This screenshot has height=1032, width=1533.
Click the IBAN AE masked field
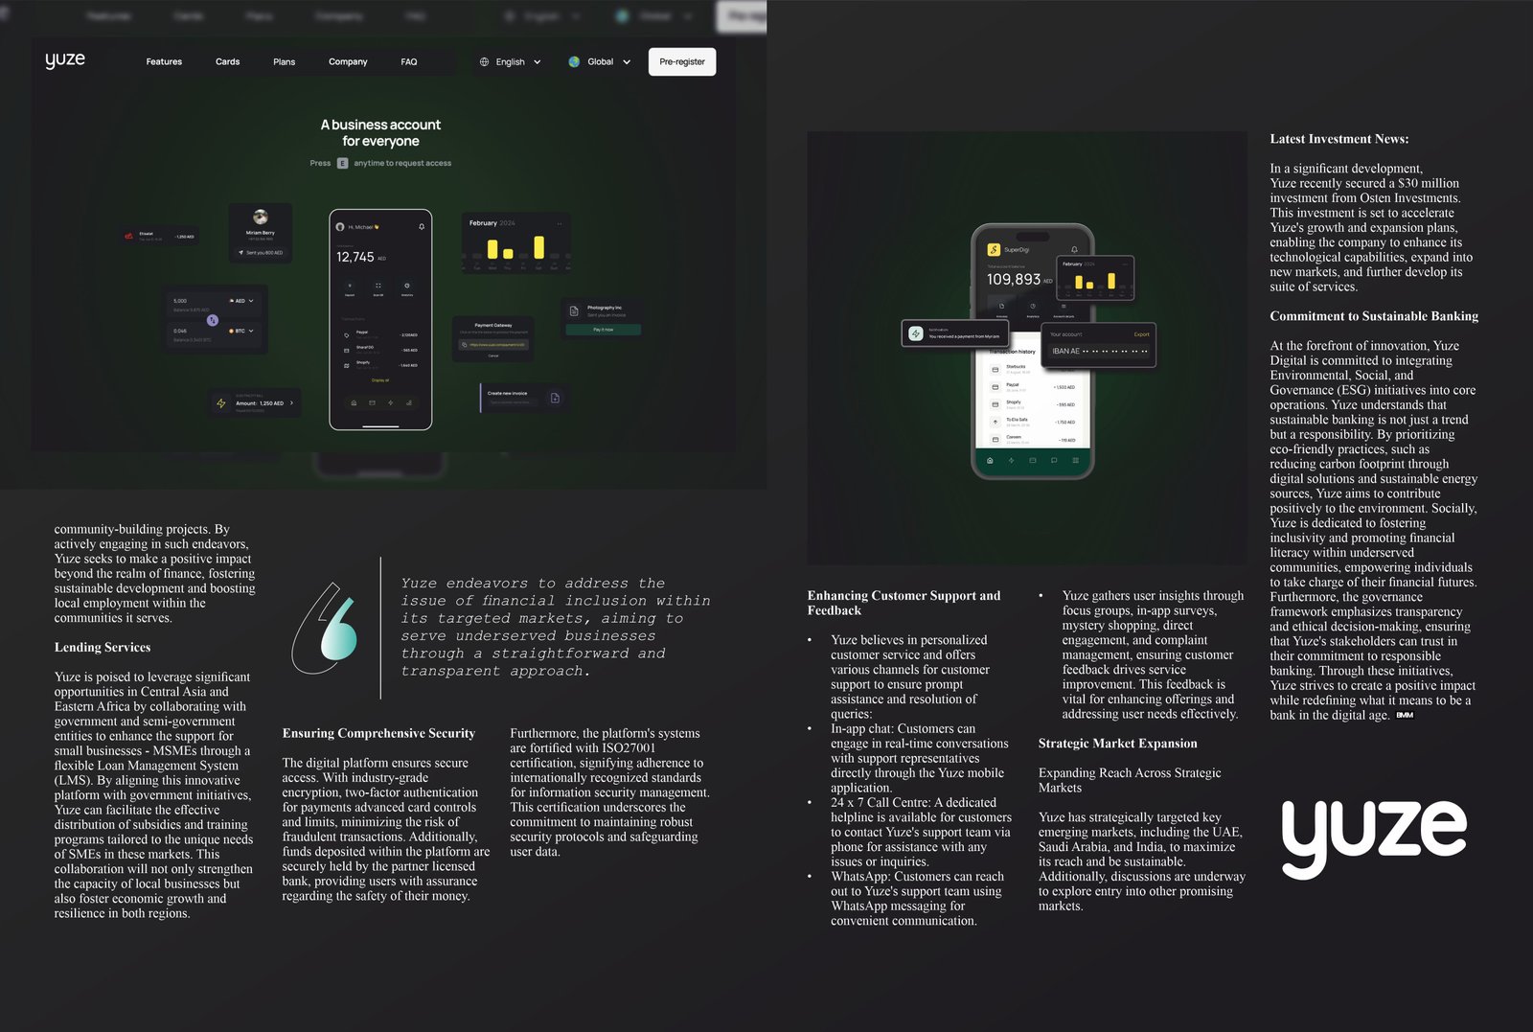point(1099,351)
